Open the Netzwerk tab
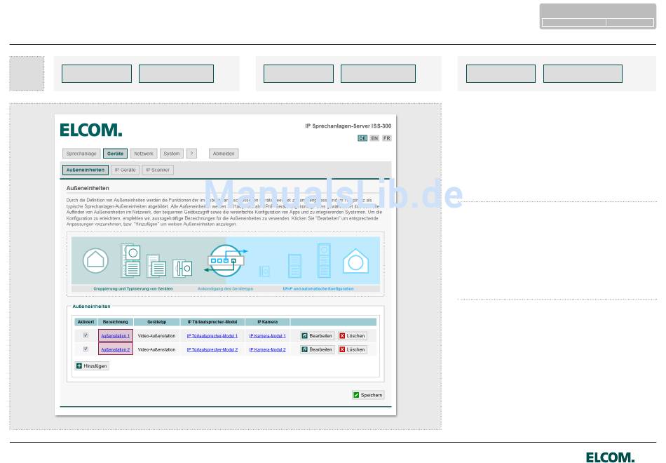666x463 pixels. pos(144,154)
